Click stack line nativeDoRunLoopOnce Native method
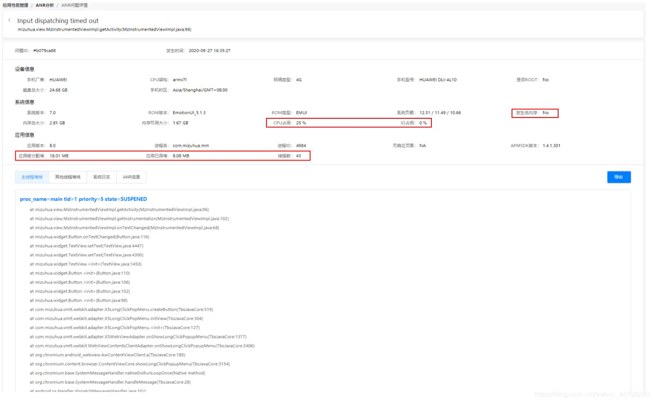 click(x=118, y=373)
